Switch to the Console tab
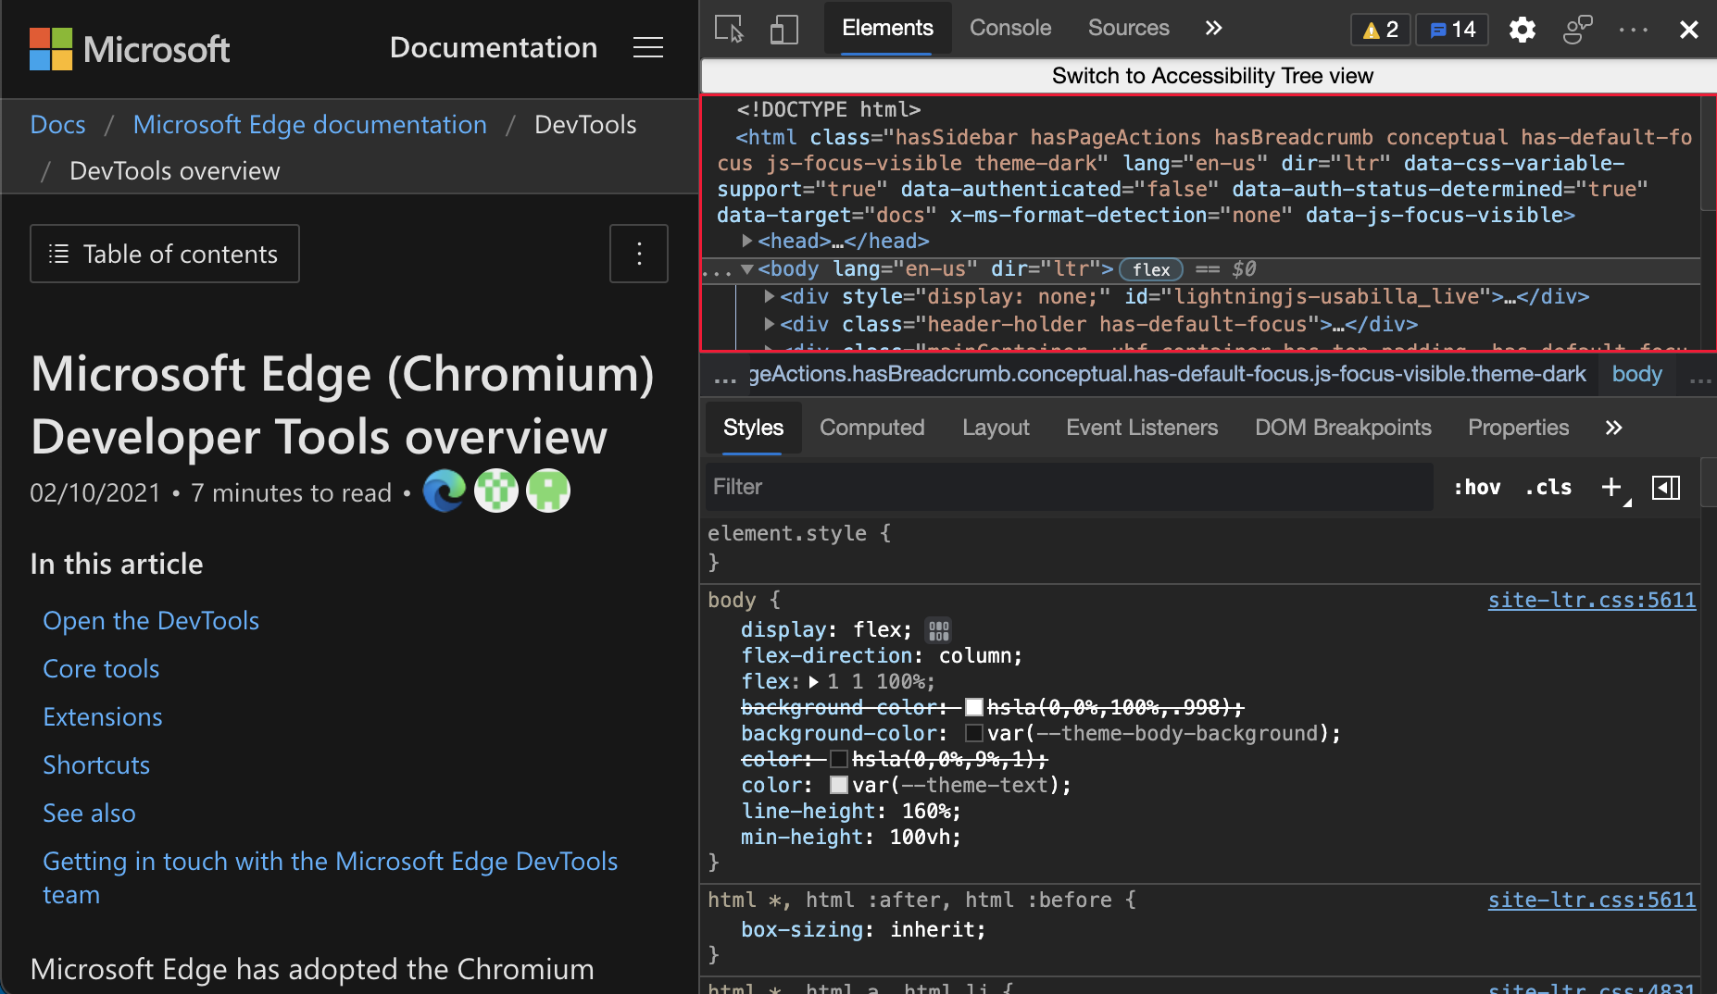This screenshot has width=1717, height=994. point(1009,29)
